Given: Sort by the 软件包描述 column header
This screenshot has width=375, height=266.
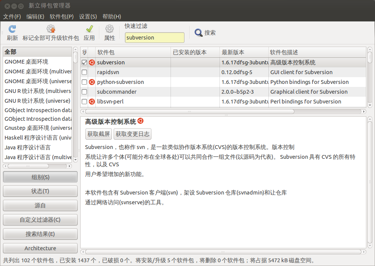Looking at the screenshot, I should coord(317,52).
